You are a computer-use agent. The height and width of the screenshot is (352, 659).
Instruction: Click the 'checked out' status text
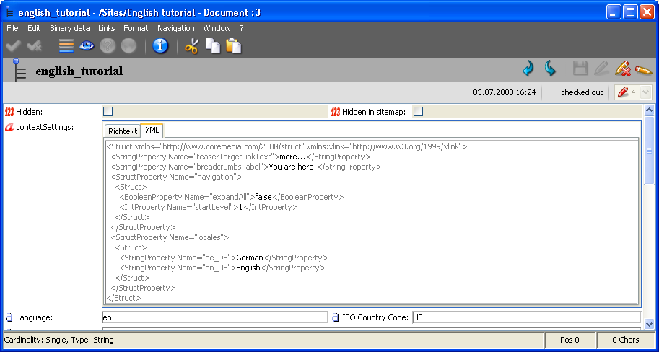tap(582, 92)
